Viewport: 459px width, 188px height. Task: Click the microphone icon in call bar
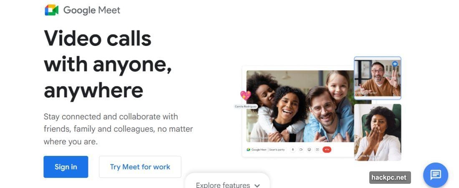pyautogui.click(x=293, y=150)
